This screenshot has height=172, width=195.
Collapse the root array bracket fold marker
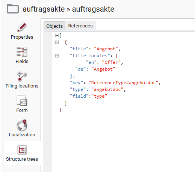point(57,36)
